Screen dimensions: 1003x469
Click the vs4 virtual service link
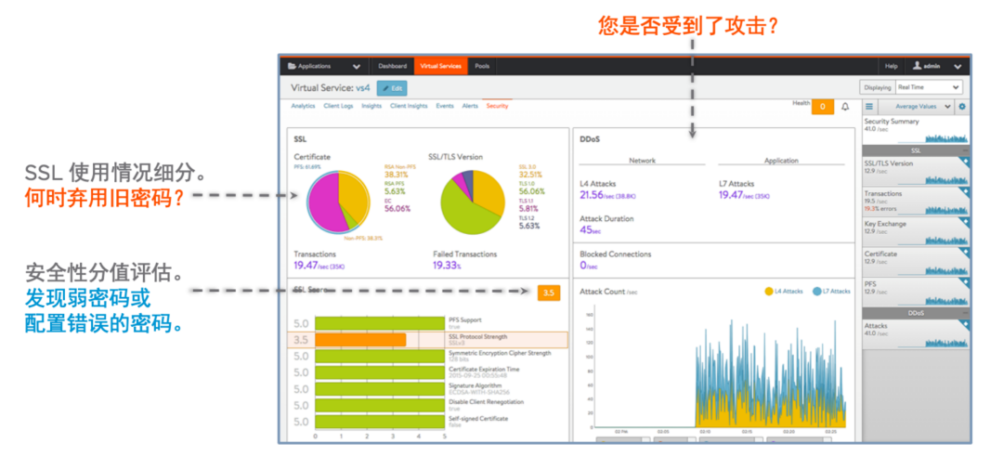pos(363,88)
